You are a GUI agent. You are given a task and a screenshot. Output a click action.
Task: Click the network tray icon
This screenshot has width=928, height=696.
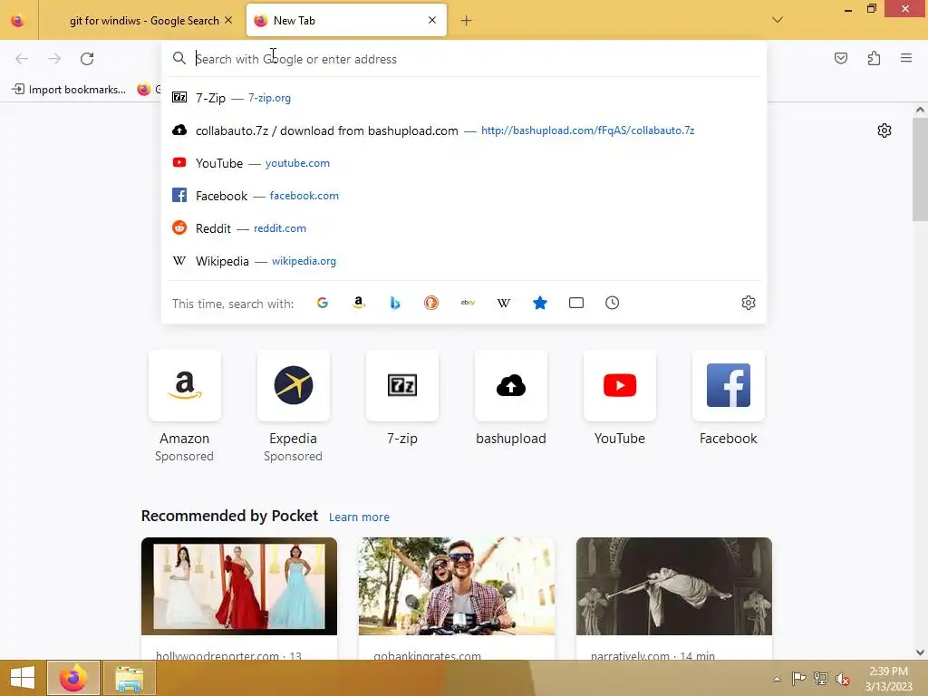[x=820, y=678]
